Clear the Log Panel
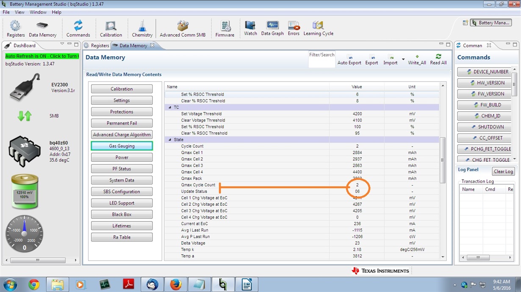 coord(503,171)
